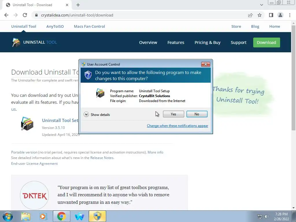The width and height of the screenshot is (296, 222).
Task: Open the Windows Start button
Action: (x=8, y=216)
